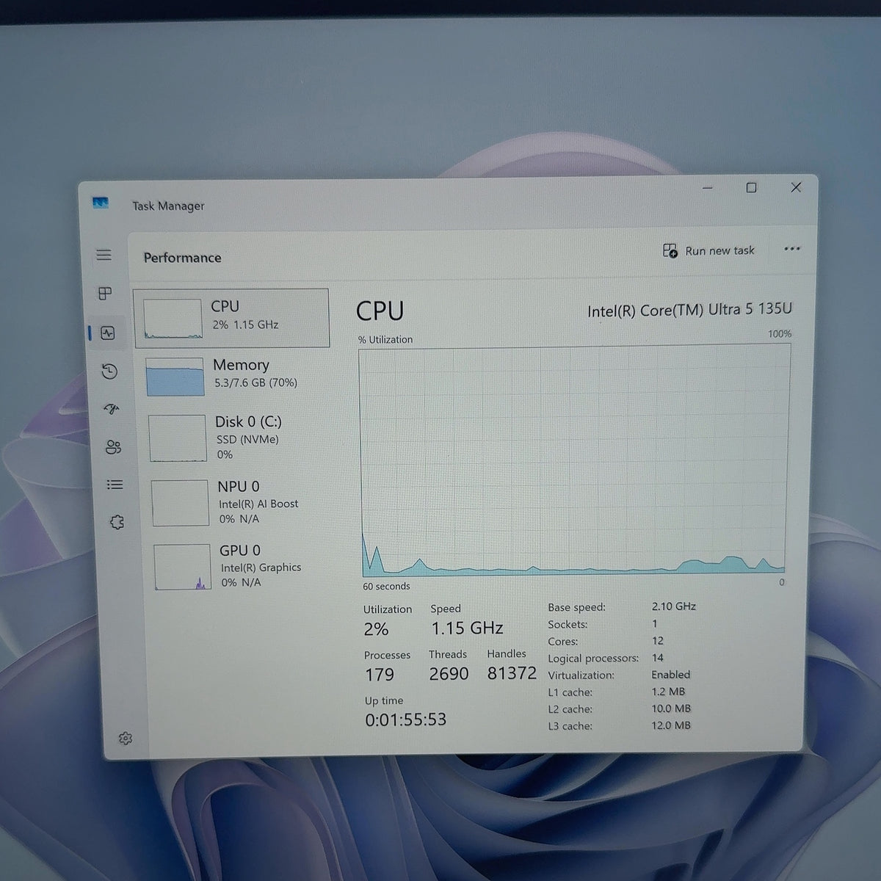Image resolution: width=881 pixels, height=881 pixels.
Task: Select the Performance page icon
Action: point(108,333)
